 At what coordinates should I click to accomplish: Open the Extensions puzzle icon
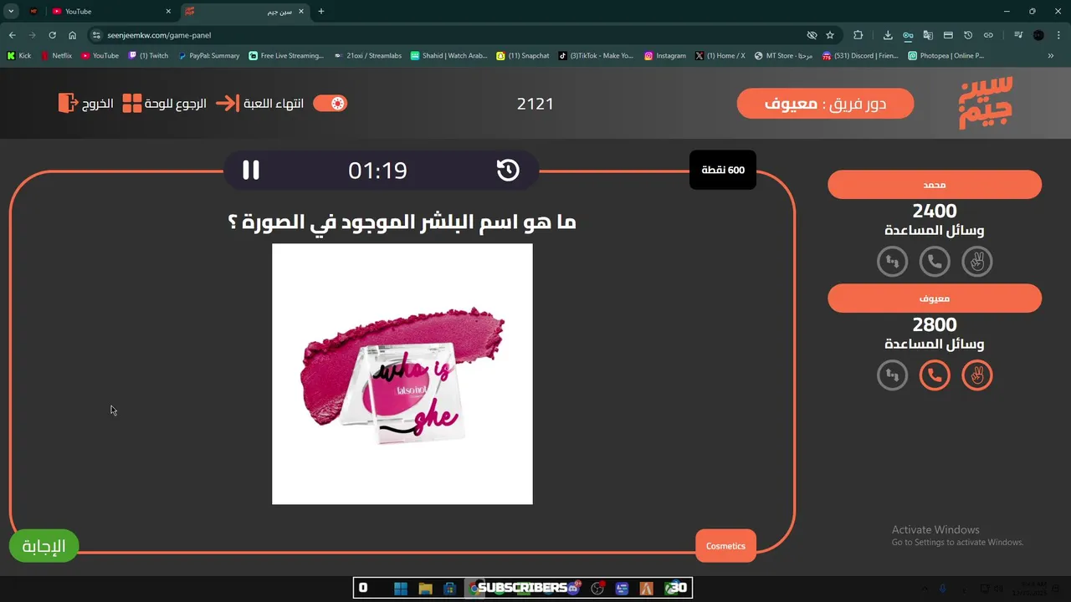(x=858, y=35)
